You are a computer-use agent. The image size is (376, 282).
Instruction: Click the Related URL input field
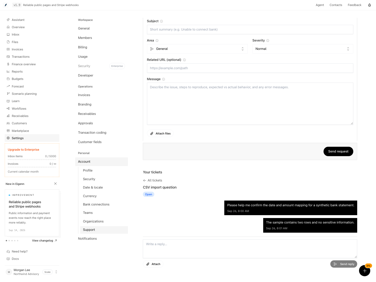250,68
